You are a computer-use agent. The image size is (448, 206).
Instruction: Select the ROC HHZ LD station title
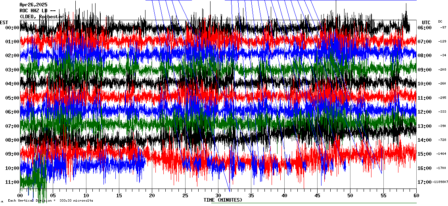[37, 11]
